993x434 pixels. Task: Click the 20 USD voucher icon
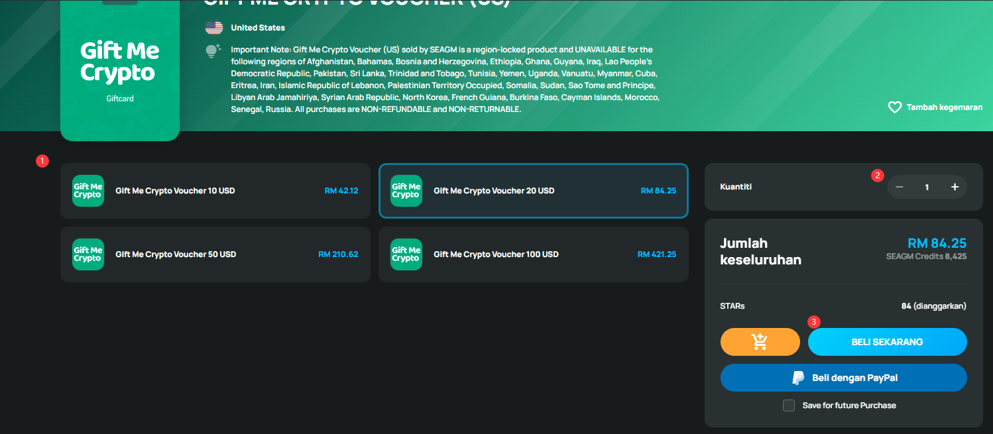(x=406, y=191)
